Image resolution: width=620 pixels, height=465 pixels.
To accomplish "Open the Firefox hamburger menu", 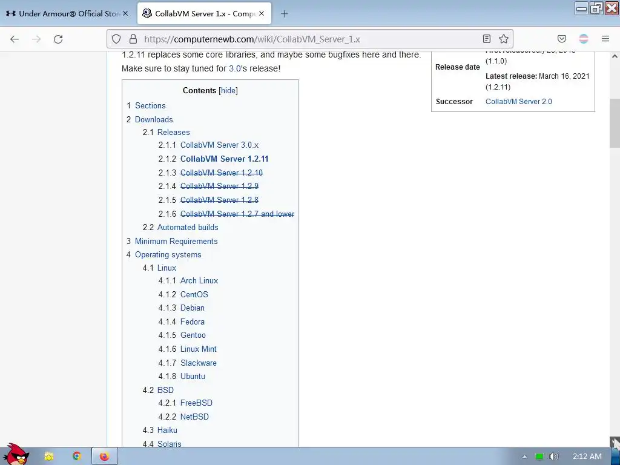I will [605, 39].
